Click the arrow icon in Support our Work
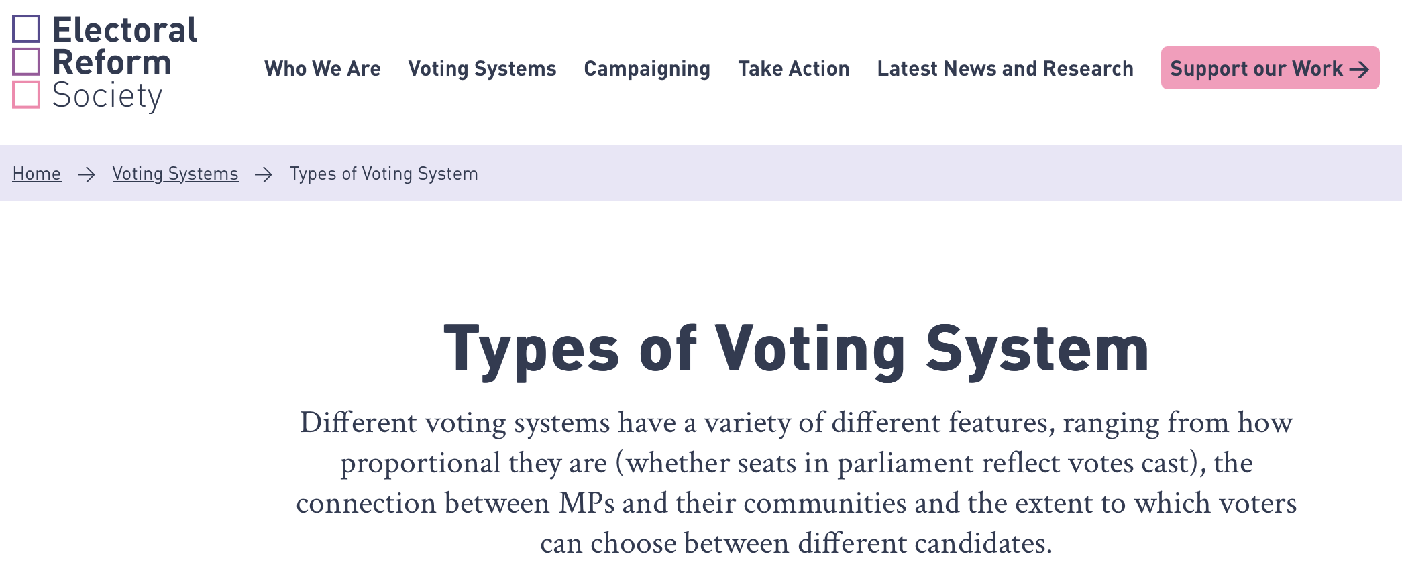Screen dimensions: 1402x581 tap(1359, 69)
